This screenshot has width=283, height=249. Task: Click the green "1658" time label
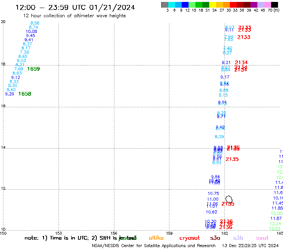tap(25, 94)
